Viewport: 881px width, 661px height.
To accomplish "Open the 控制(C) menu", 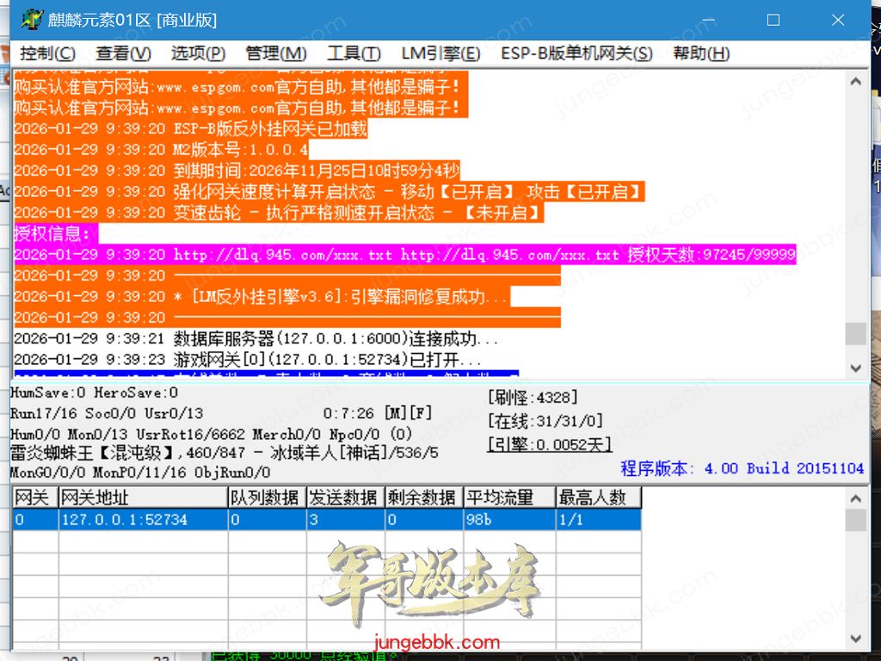I will tap(47, 53).
